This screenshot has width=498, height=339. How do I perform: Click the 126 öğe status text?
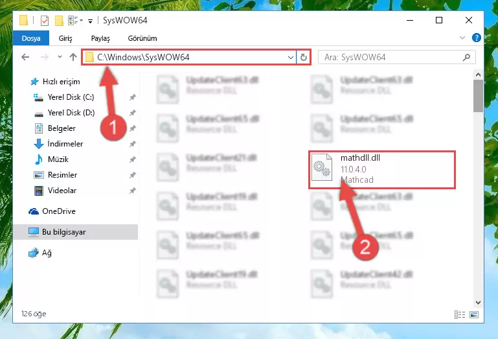[x=34, y=314]
